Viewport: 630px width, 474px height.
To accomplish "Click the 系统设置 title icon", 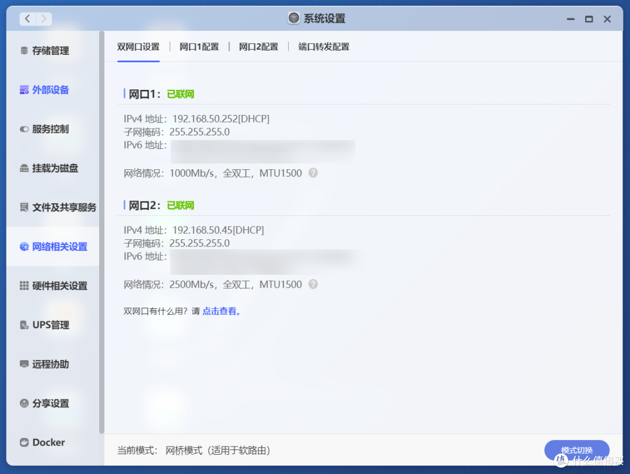I will (x=293, y=18).
